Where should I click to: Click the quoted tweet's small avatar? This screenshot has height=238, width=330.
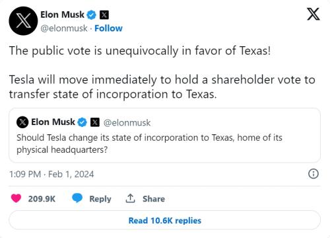22,122
